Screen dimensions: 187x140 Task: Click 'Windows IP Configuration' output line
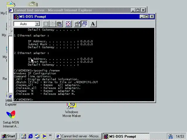click(35, 73)
